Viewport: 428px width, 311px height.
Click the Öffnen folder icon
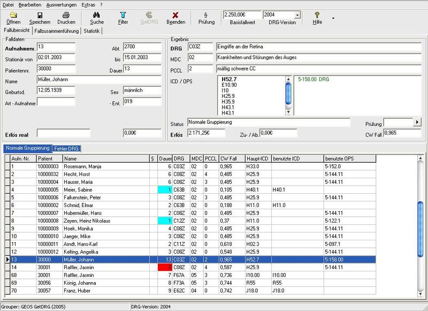[13, 15]
